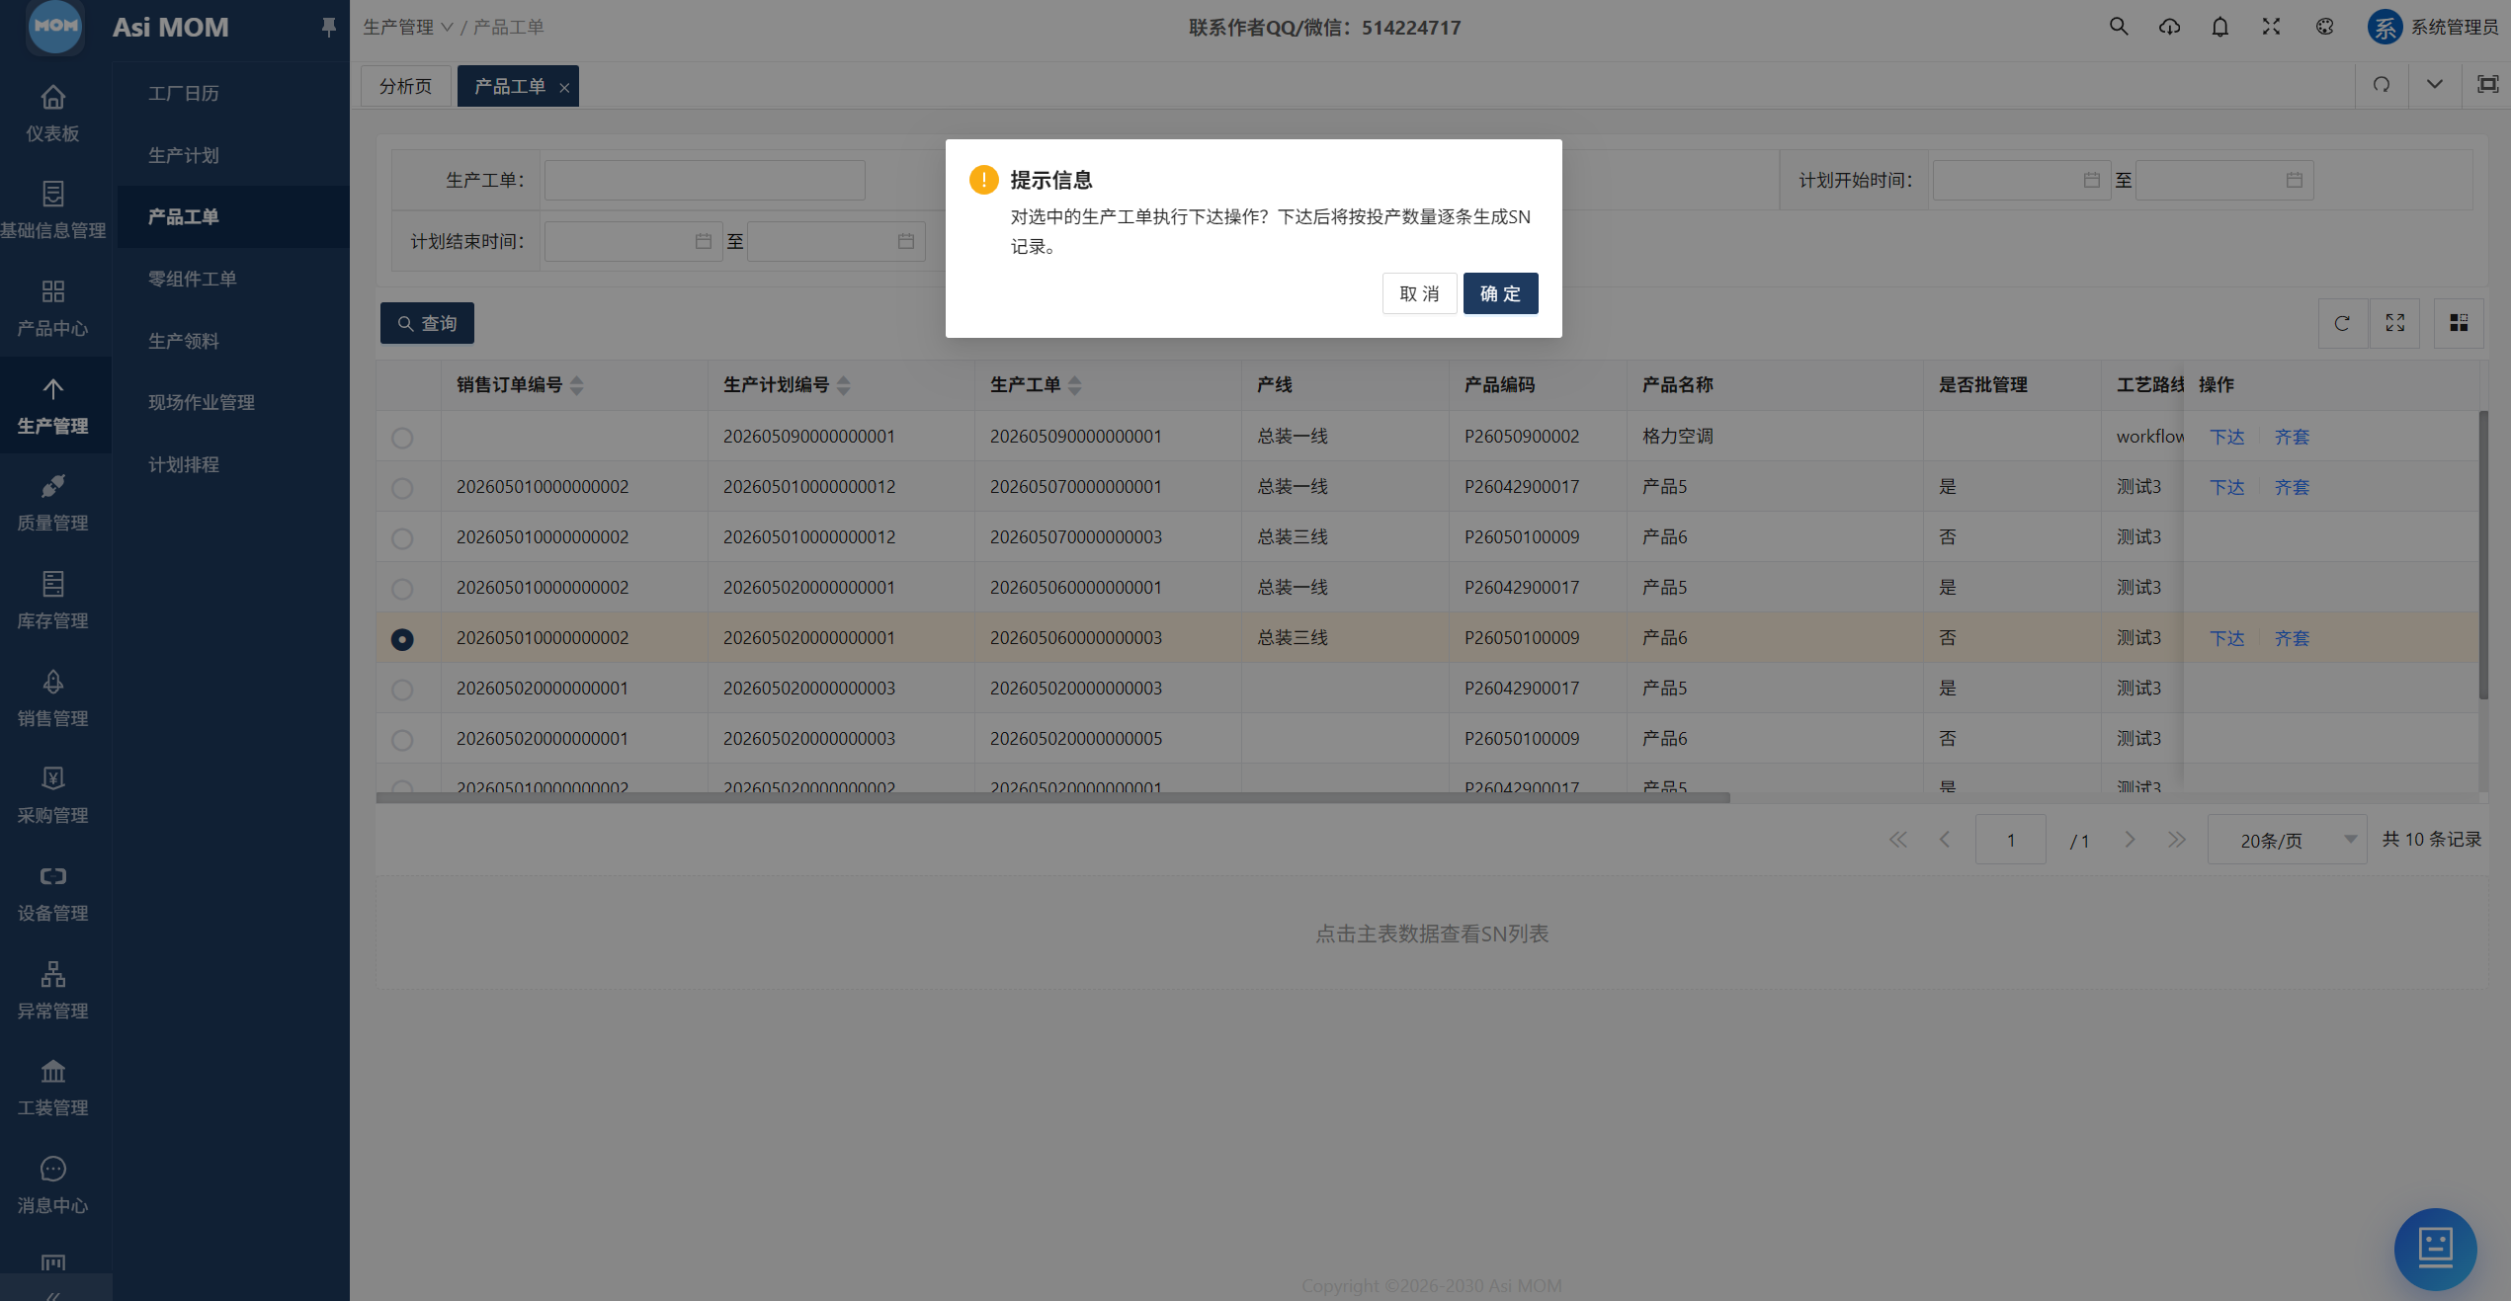
Task: Expand the table with the fullscreen icon
Action: pyautogui.click(x=2395, y=323)
